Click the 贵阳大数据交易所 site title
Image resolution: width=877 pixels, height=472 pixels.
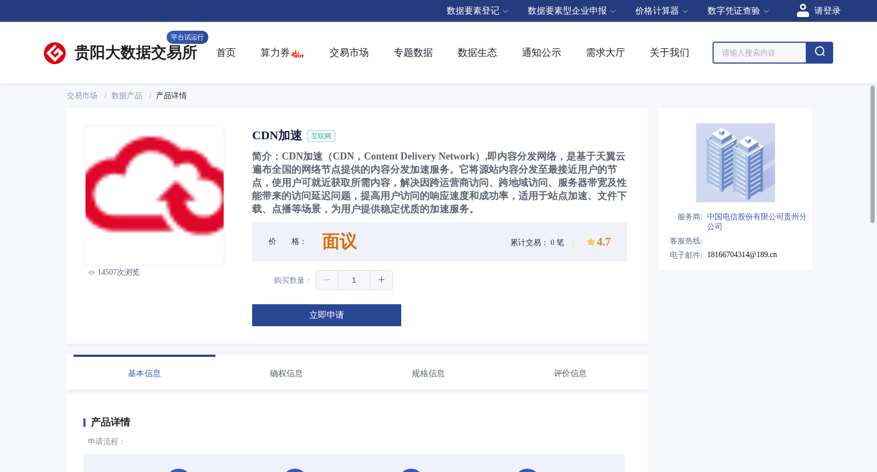coord(136,53)
